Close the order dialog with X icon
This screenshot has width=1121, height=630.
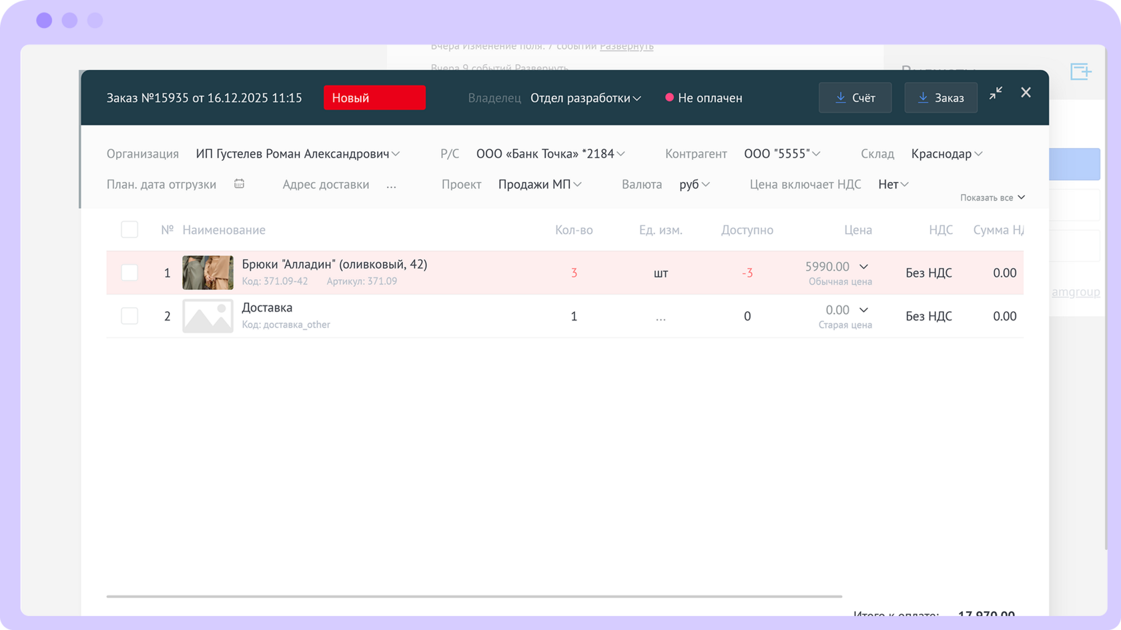(x=1026, y=93)
